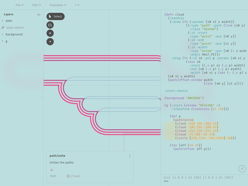This screenshot has width=248, height=186.
Task: Select the :start-sketch layer entry
Action: coord(15,28)
